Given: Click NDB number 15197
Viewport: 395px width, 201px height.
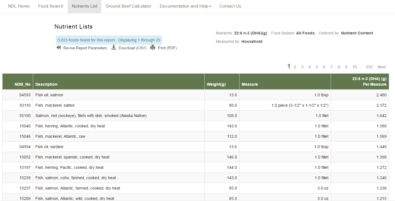Looking at the screenshot, I should coord(25,167).
